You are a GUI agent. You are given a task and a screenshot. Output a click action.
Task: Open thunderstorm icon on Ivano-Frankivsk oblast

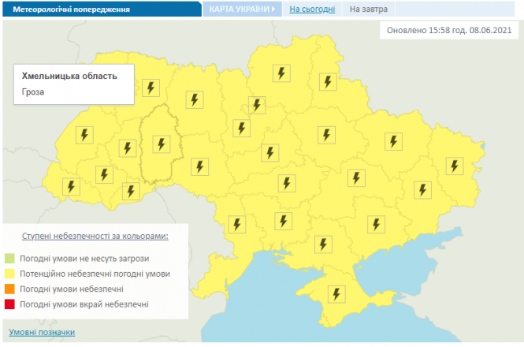[104, 174]
